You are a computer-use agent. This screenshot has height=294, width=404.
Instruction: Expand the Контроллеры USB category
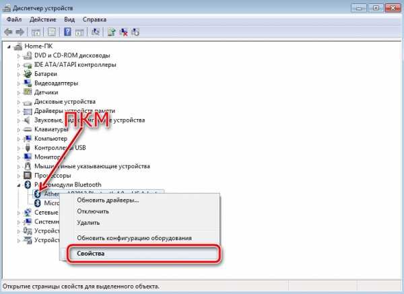[19, 148]
